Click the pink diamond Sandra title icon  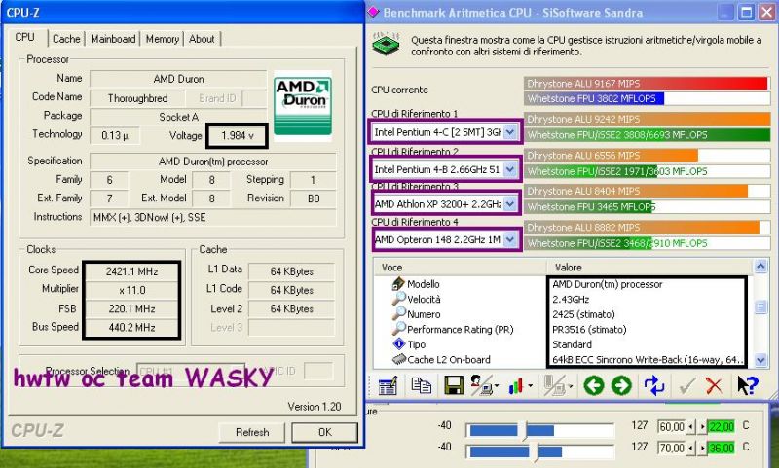click(x=373, y=12)
